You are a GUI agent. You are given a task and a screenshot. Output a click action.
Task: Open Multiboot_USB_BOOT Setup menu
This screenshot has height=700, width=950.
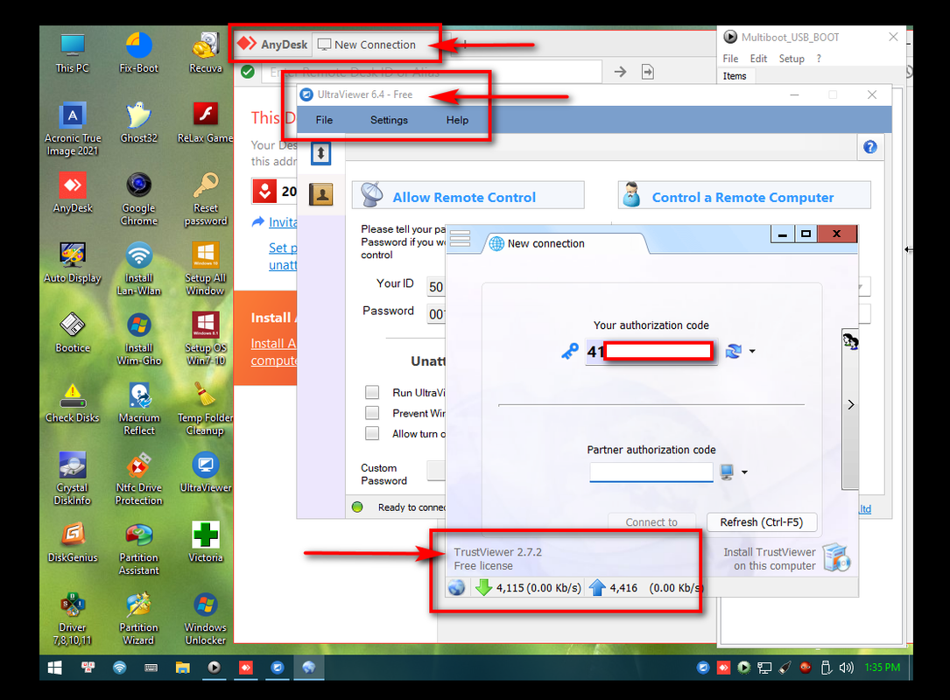click(792, 59)
